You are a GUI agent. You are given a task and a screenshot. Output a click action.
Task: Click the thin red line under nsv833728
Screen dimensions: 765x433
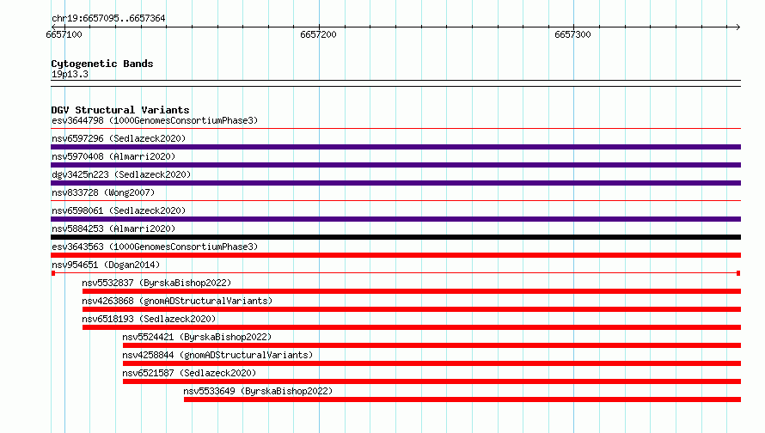(x=395, y=200)
